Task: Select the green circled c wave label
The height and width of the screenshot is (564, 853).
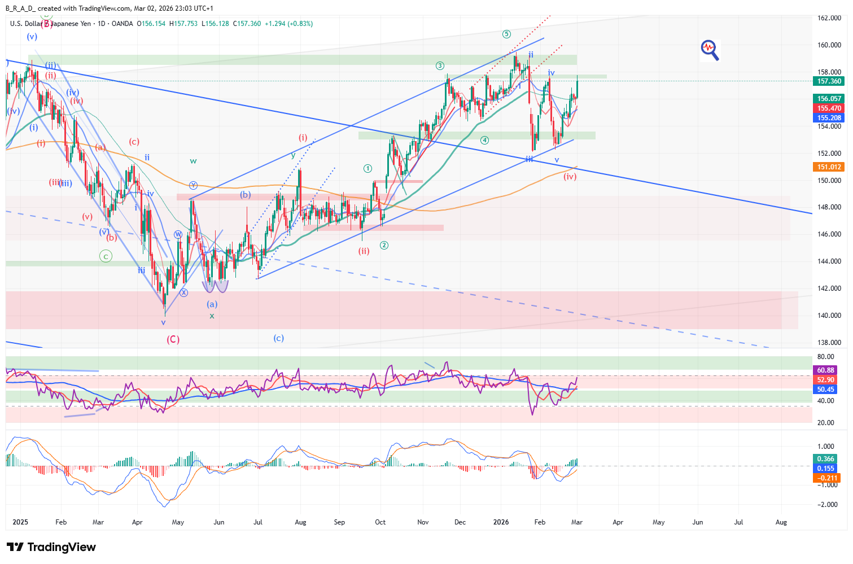Action: point(106,256)
